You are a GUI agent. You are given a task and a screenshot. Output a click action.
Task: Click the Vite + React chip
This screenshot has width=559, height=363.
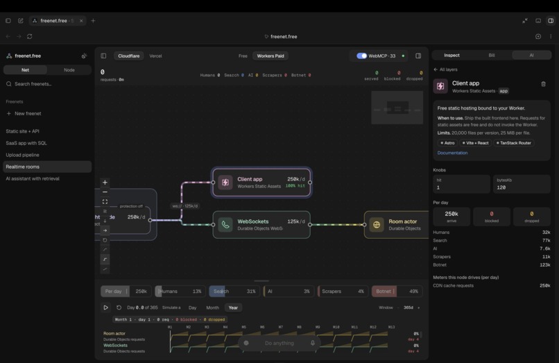(x=476, y=143)
